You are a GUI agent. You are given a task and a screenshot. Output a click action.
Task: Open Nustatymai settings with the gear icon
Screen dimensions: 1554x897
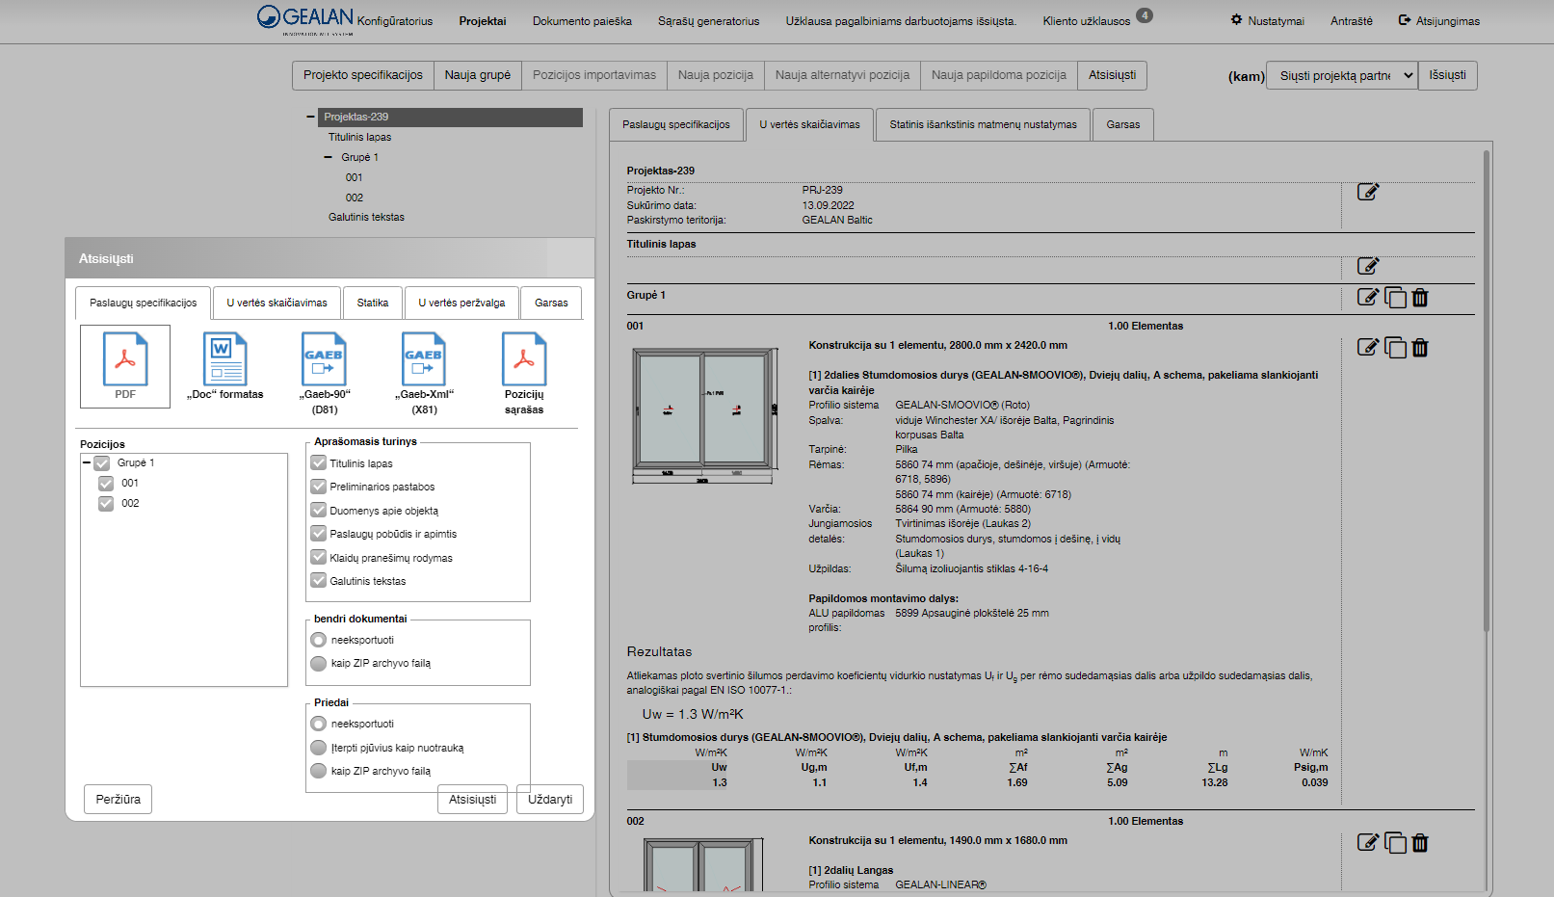(1236, 19)
